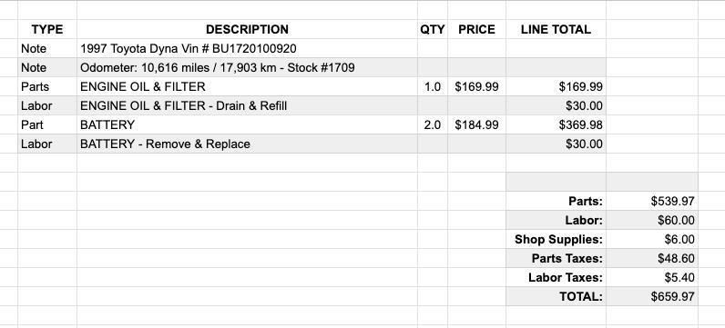The height and width of the screenshot is (328, 725).
Task: Click the BATTERY part description cell
Action: pyautogui.click(x=247, y=124)
